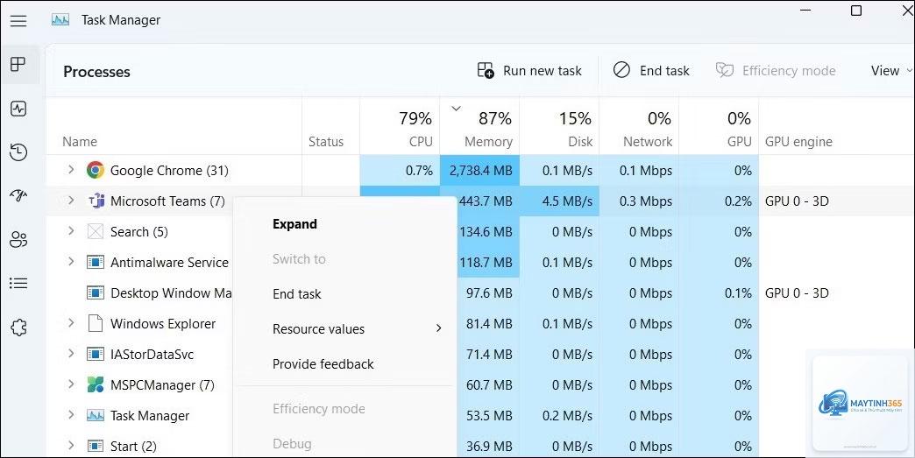Click the Start process icon
Viewport: 915px width, 458px height.
pyautogui.click(x=96, y=447)
